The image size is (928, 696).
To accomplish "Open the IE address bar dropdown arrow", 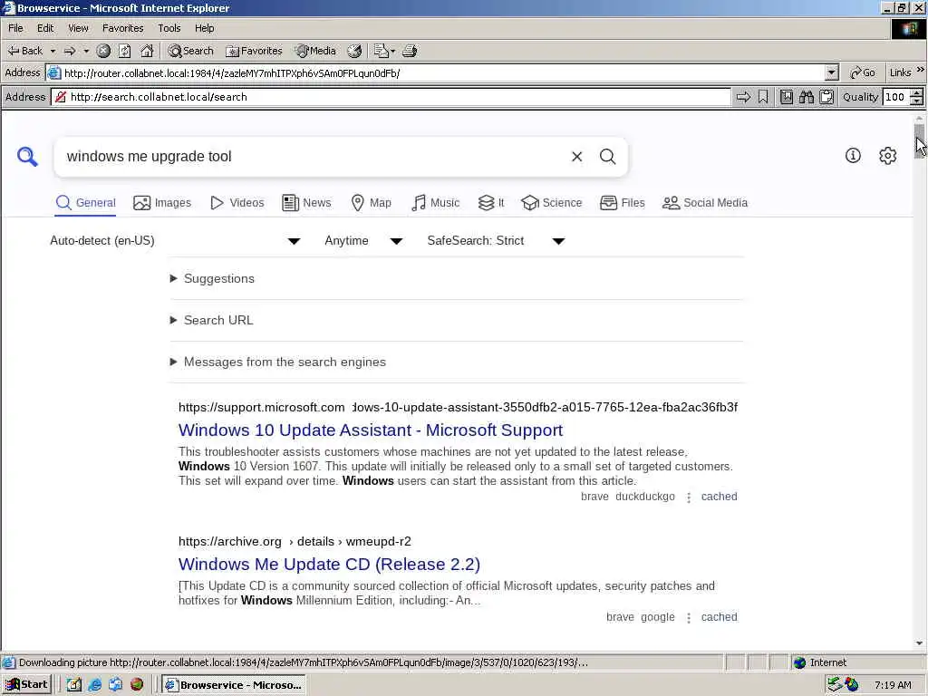I will 832,72.
